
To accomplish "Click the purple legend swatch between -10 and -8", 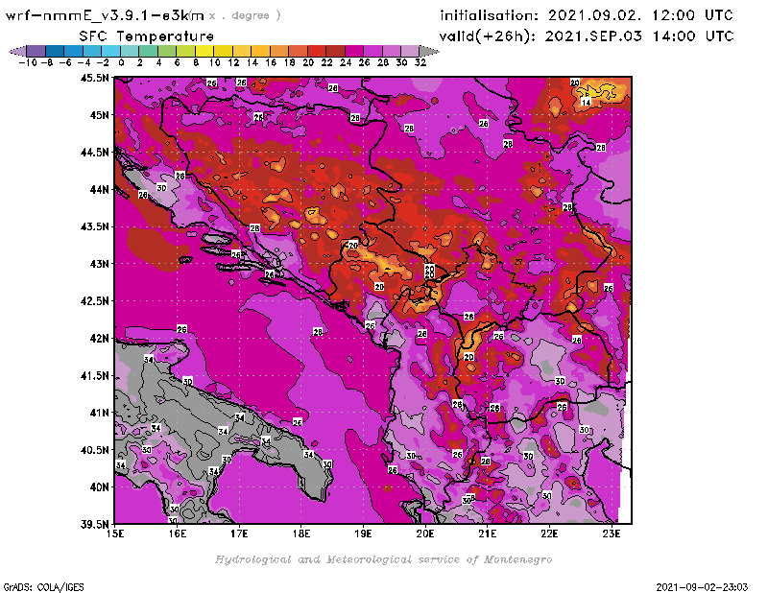I will (x=36, y=52).
